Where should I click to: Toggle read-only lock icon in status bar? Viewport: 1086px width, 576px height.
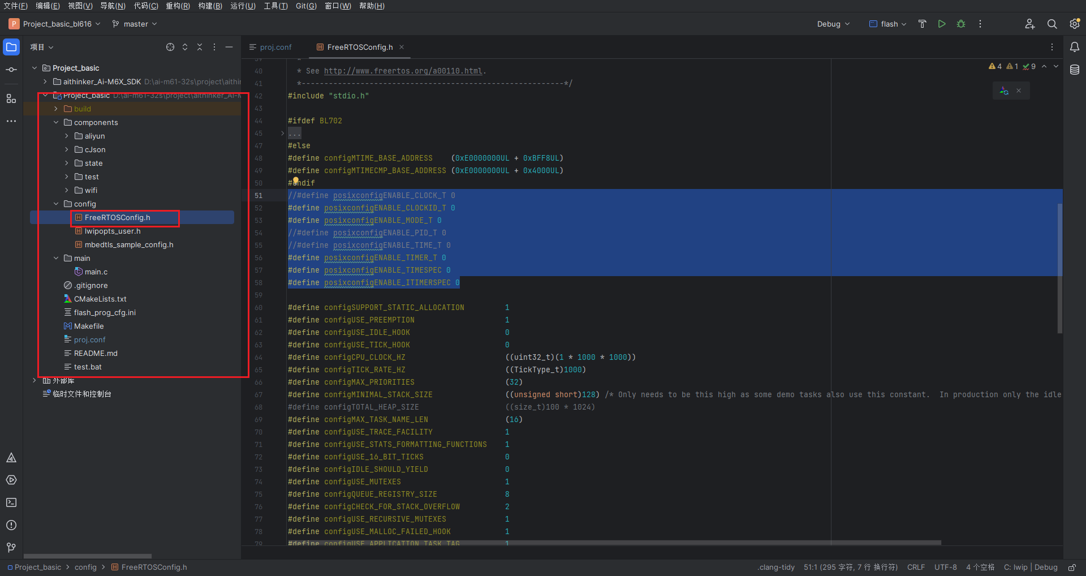point(1072,567)
